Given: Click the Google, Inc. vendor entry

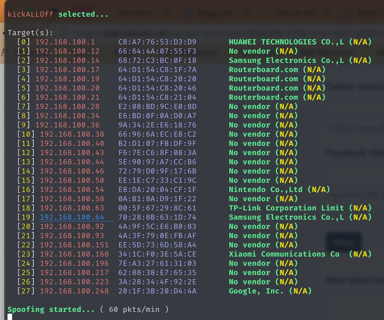Looking at the screenshot, I should point(256,291).
